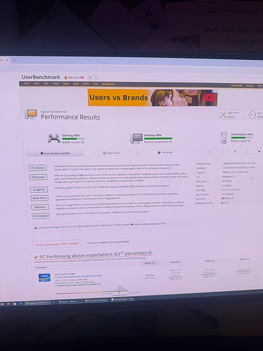Open the User guide button

[x=165, y=153]
